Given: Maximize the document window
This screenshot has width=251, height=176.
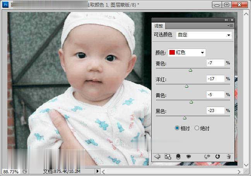Looking at the screenshot, I should (x=227, y=5).
